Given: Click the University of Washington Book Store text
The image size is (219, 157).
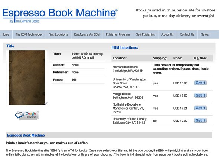Looking at the screenshot, I should point(129,83).
